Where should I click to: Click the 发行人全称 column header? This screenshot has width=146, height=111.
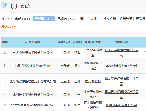pyautogui.click(x=33, y=42)
